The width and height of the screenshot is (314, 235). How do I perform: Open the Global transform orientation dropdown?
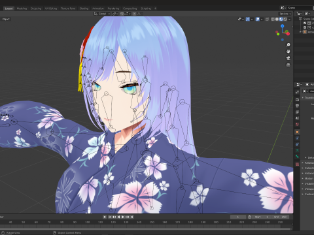102,14
